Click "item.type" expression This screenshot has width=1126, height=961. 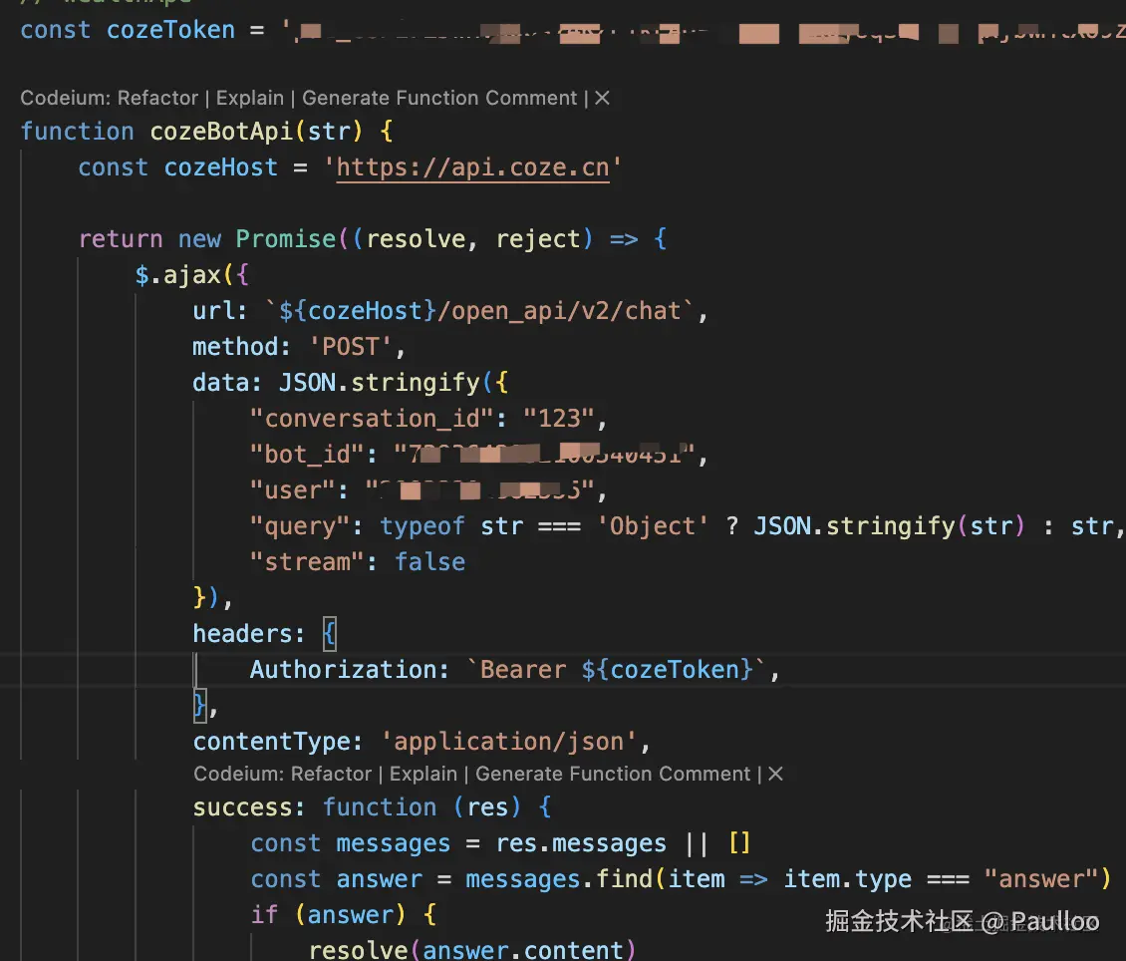coord(847,878)
